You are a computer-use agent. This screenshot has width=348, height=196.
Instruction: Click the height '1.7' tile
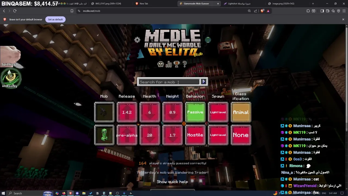coord(172,135)
